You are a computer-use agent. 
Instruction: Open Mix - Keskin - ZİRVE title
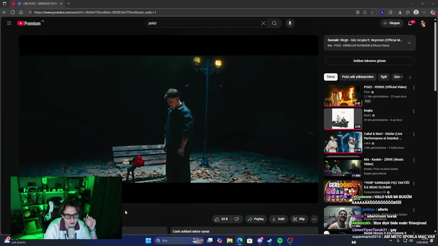(384, 162)
